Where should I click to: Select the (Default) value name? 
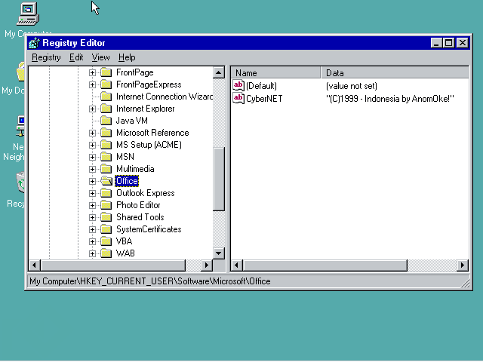261,86
